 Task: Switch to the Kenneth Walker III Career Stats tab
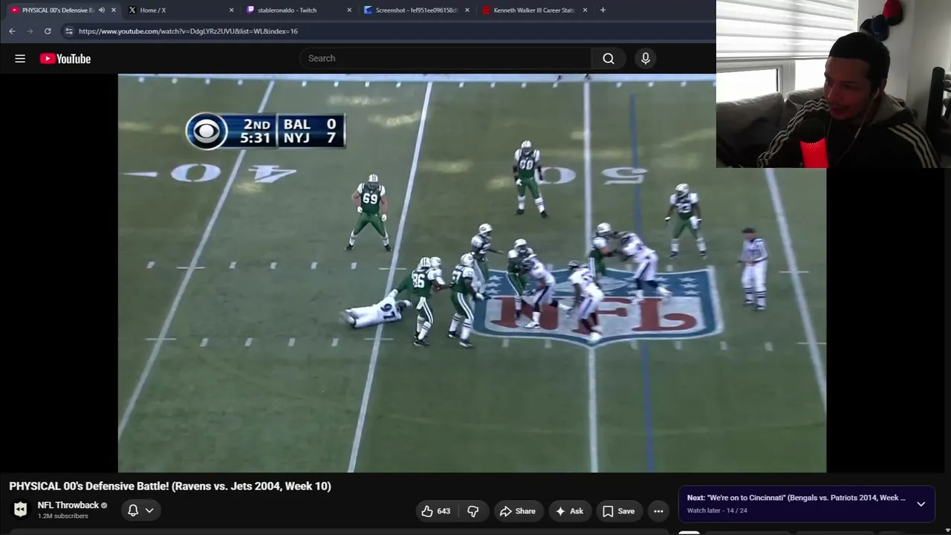pyautogui.click(x=534, y=10)
